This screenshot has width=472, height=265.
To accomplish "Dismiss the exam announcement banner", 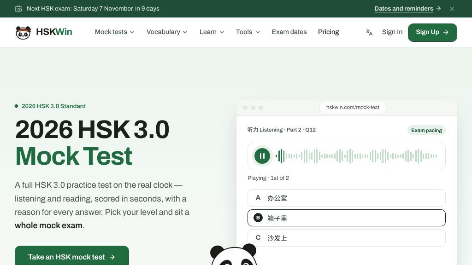I will pyautogui.click(x=452, y=9).
